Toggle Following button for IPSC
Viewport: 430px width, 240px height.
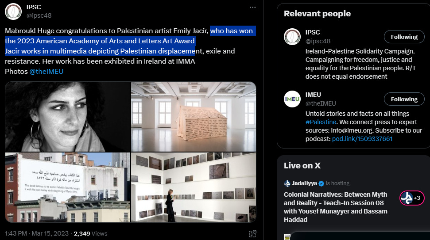pos(404,37)
